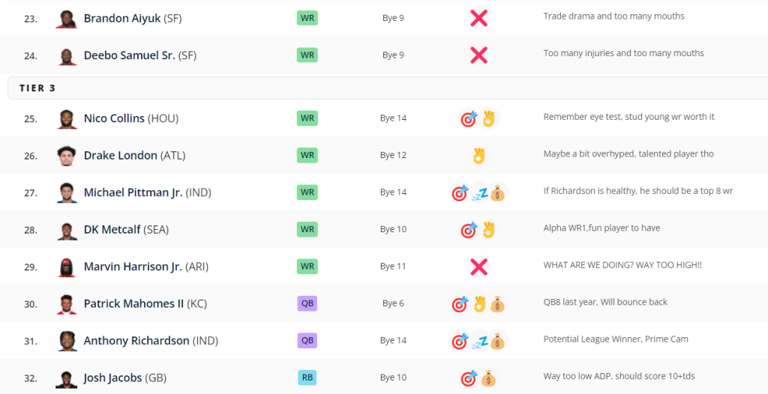Click the note 'Alpha WR1,fun player to have'
This screenshot has width=768, height=394.
(x=601, y=228)
